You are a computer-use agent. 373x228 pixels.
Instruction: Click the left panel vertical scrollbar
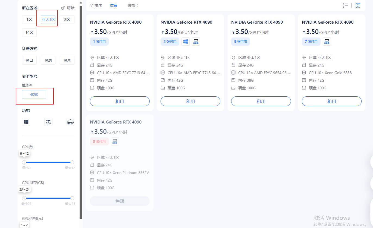81,109
